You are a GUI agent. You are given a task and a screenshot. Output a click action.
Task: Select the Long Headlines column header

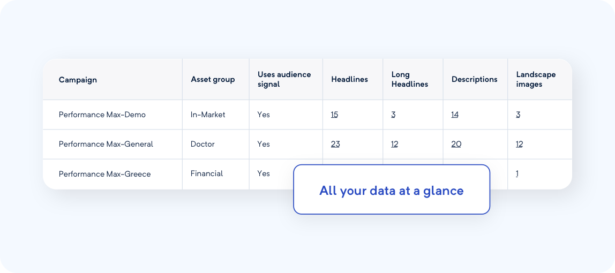point(409,79)
